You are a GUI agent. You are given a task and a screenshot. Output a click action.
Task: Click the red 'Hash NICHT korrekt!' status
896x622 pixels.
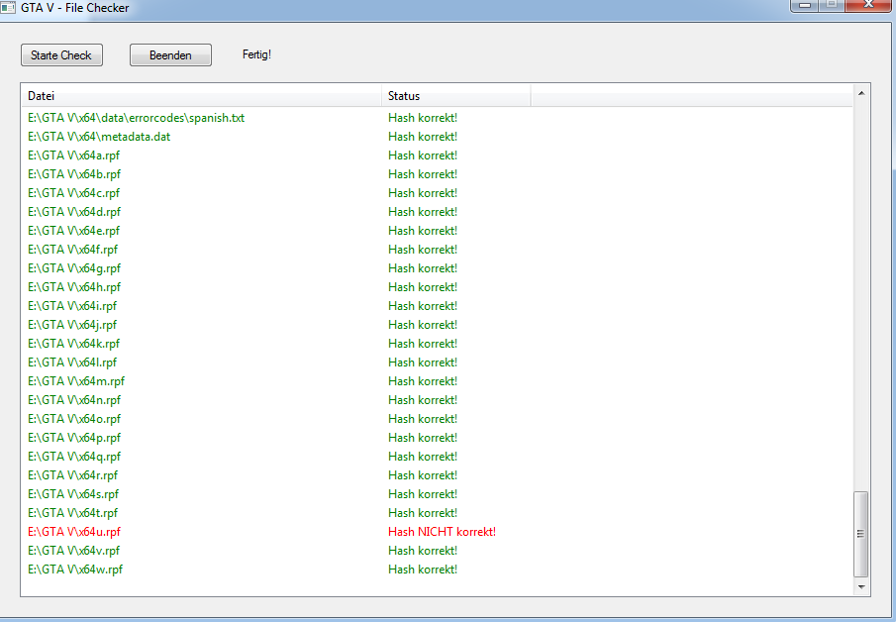pos(442,532)
